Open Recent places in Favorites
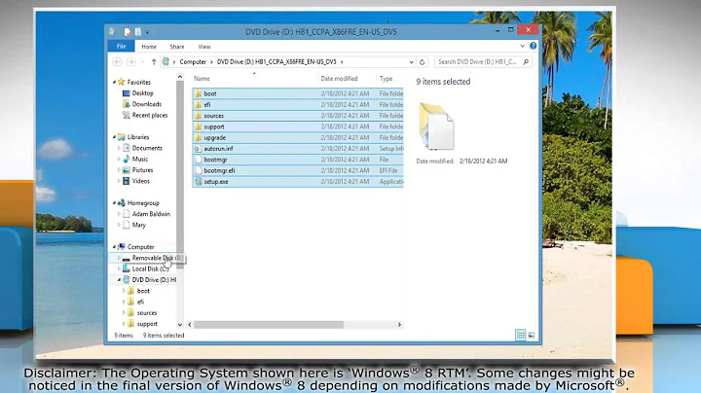 150,115
